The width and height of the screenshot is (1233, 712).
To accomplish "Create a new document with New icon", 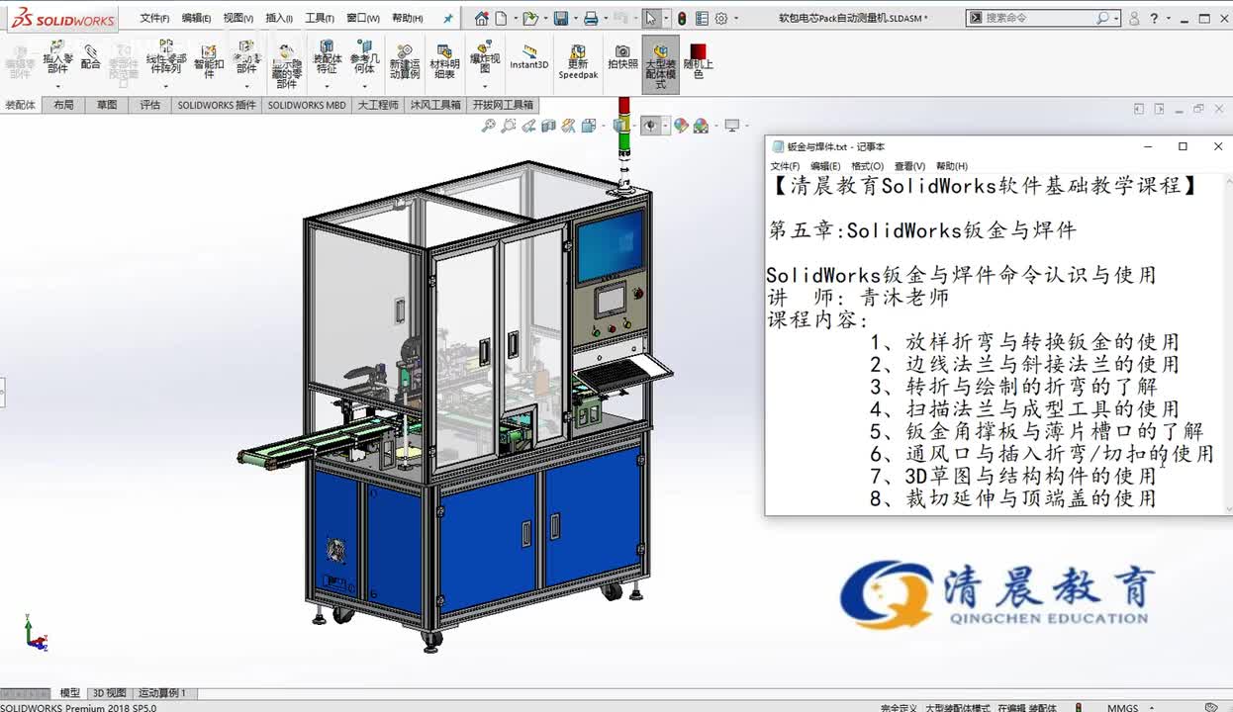I will 502,18.
